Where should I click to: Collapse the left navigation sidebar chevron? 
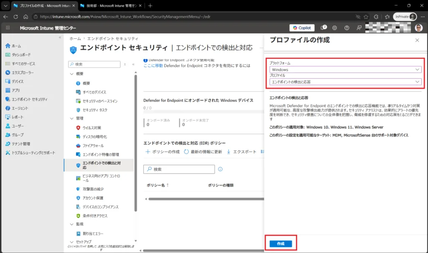point(60,37)
